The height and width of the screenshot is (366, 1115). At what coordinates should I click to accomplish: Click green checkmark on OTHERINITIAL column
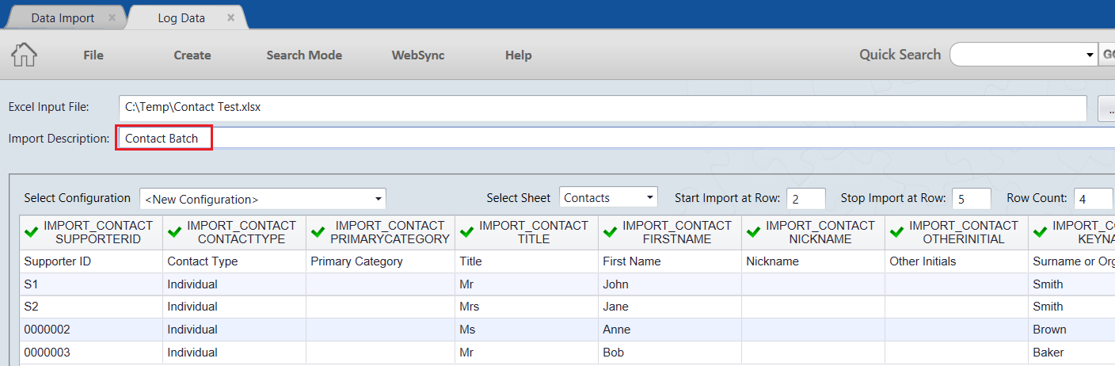pos(897,232)
